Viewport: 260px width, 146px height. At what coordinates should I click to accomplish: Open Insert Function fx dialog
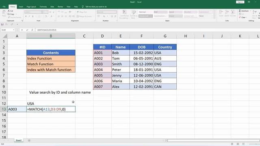pyautogui.click(x=32, y=30)
